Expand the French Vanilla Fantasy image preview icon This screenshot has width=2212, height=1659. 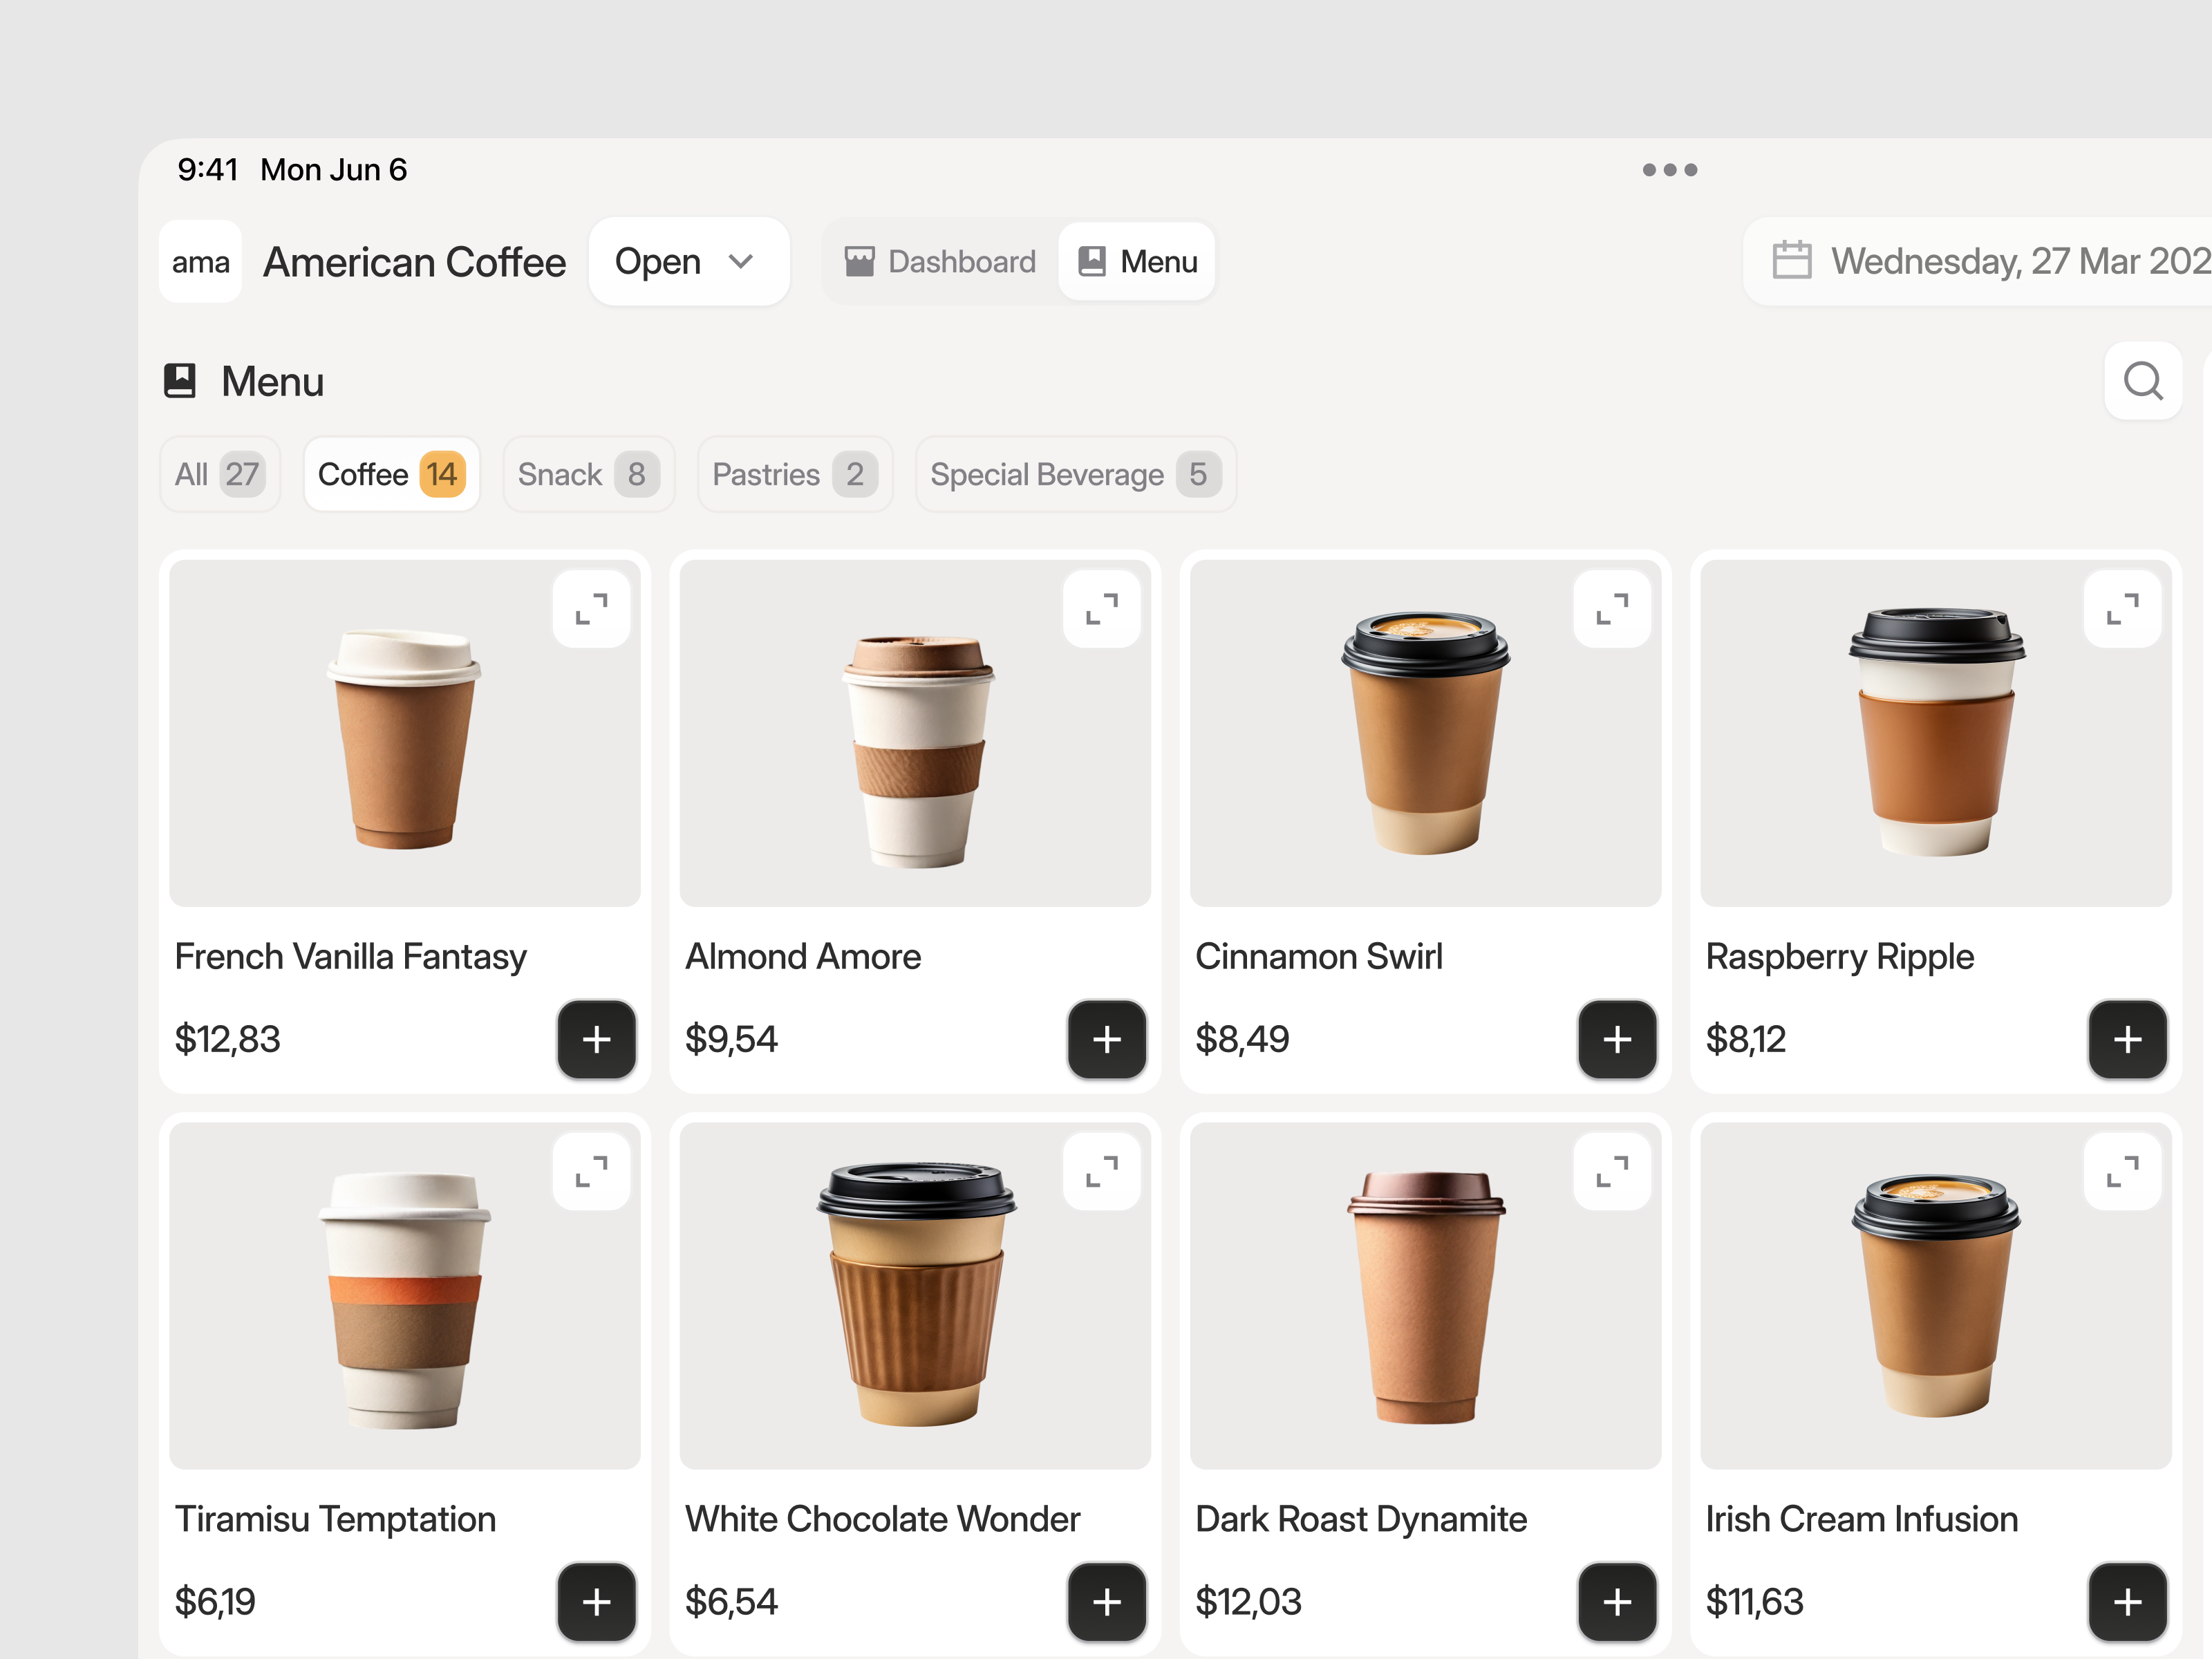(590, 608)
